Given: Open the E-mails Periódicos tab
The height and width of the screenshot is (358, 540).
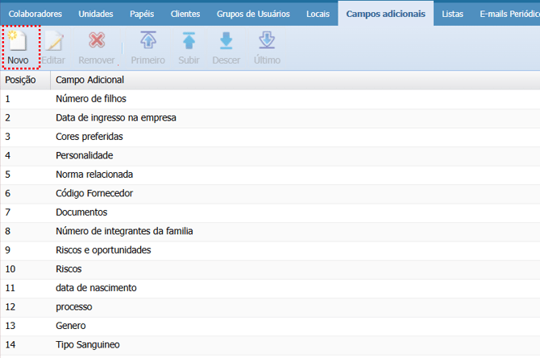Looking at the screenshot, I should pos(508,14).
